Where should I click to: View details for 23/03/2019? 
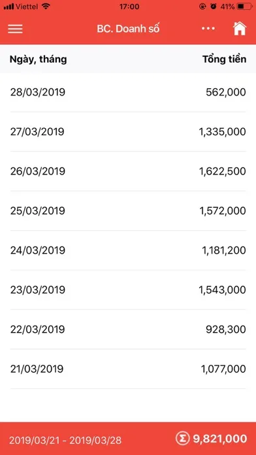(x=128, y=290)
